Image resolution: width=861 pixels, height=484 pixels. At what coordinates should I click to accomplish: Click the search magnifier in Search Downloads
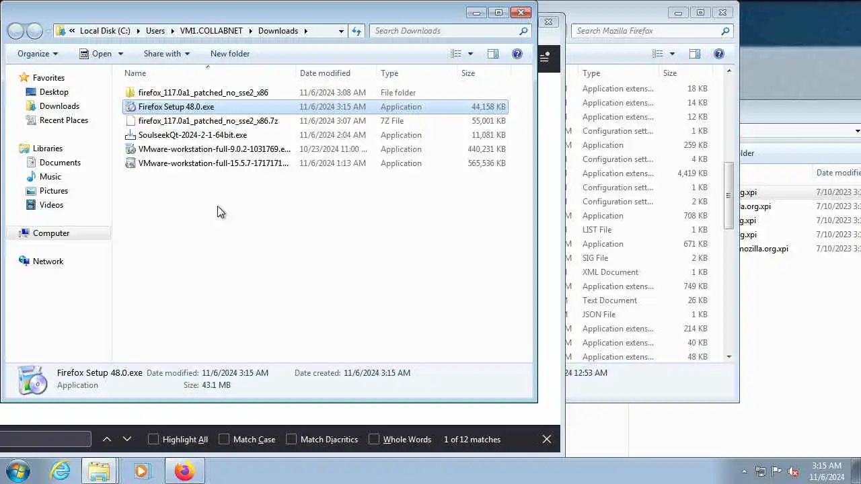[x=523, y=31]
